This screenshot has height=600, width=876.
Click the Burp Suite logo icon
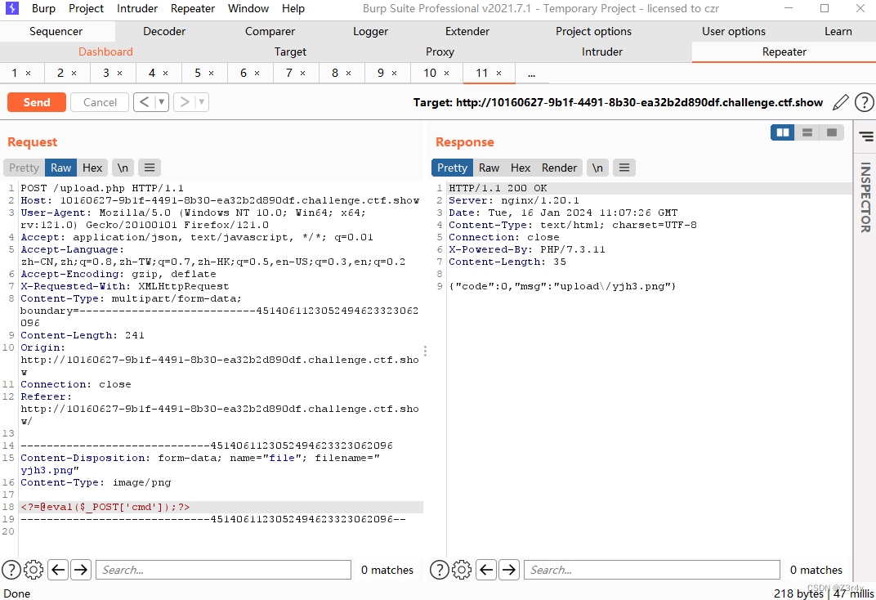tap(11, 8)
